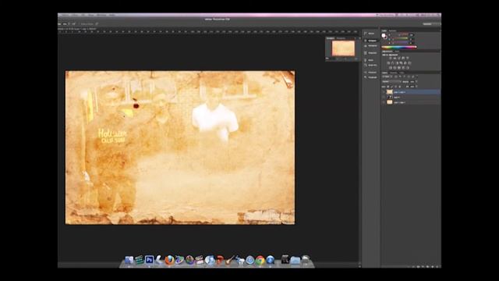
Task: Add a Curves adjustment
Action: (398, 58)
